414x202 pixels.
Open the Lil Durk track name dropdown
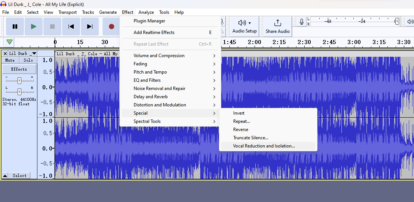tap(23, 53)
